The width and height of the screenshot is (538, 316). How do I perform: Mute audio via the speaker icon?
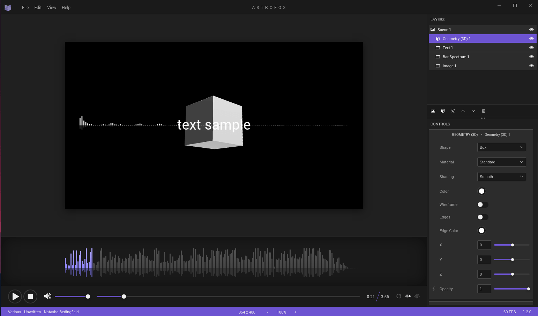(x=47, y=296)
